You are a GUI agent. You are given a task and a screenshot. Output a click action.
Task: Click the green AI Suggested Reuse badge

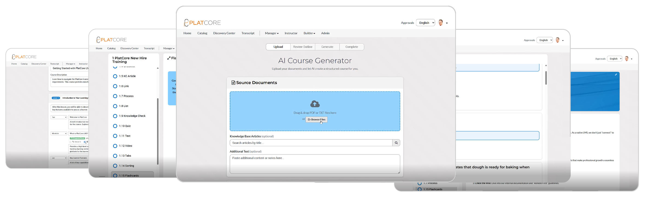coord(77,138)
